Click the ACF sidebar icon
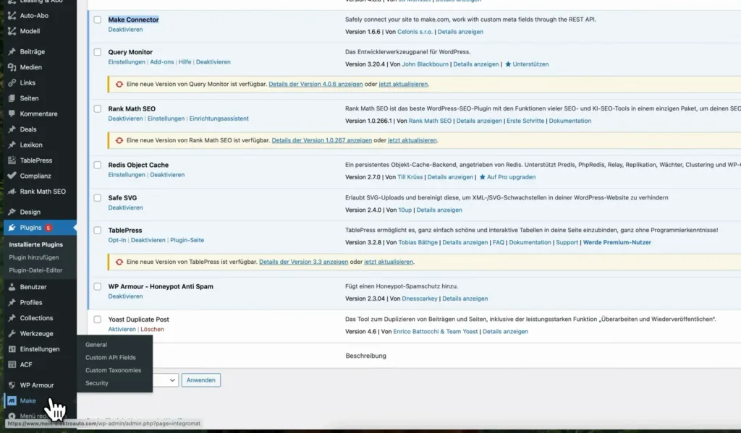This screenshot has height=433, width=741. (12, 364)
